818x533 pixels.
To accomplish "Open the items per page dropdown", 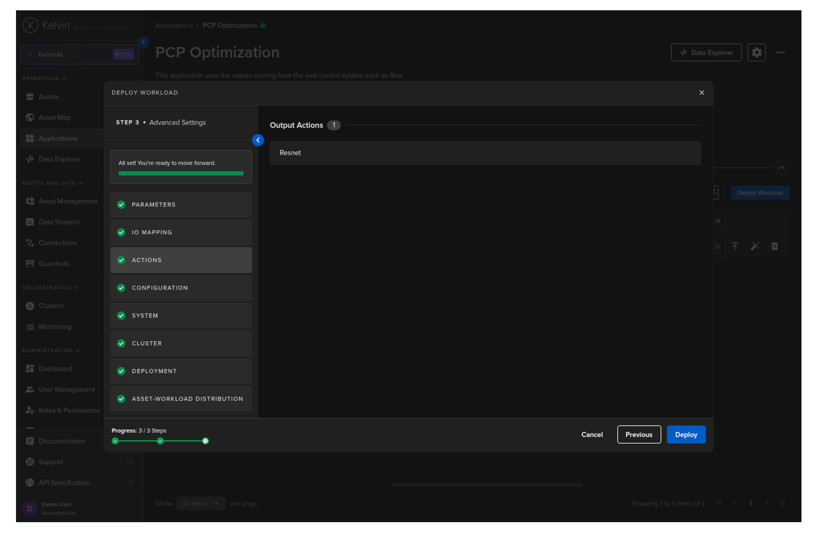I will coord(200,504).
